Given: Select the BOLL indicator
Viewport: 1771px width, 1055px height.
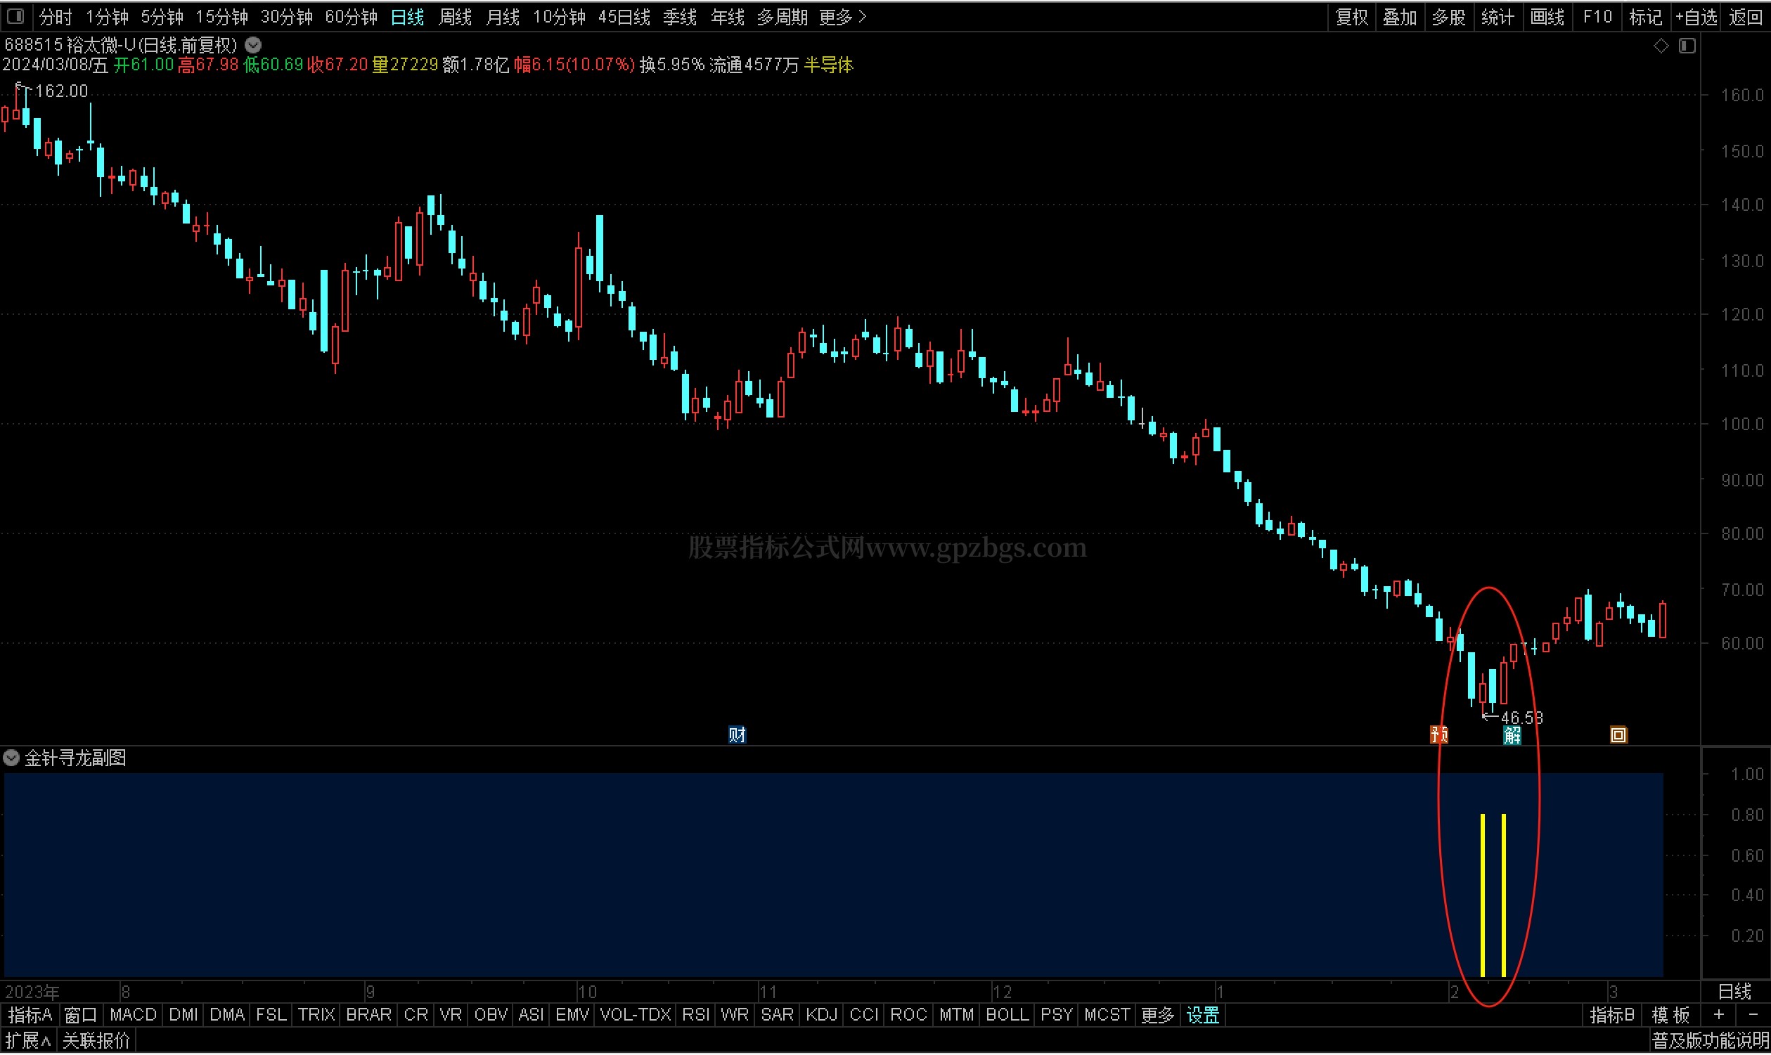Looking at the screenshot, I should coord(1007,1015).
